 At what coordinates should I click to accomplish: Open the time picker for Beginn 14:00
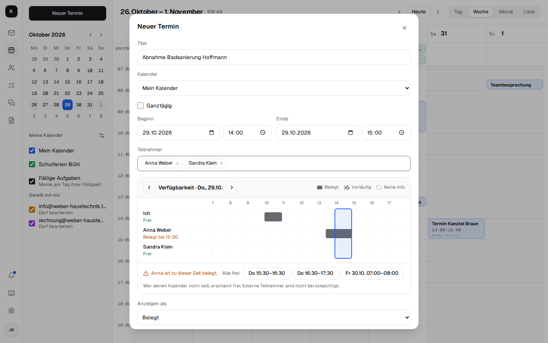263,133
